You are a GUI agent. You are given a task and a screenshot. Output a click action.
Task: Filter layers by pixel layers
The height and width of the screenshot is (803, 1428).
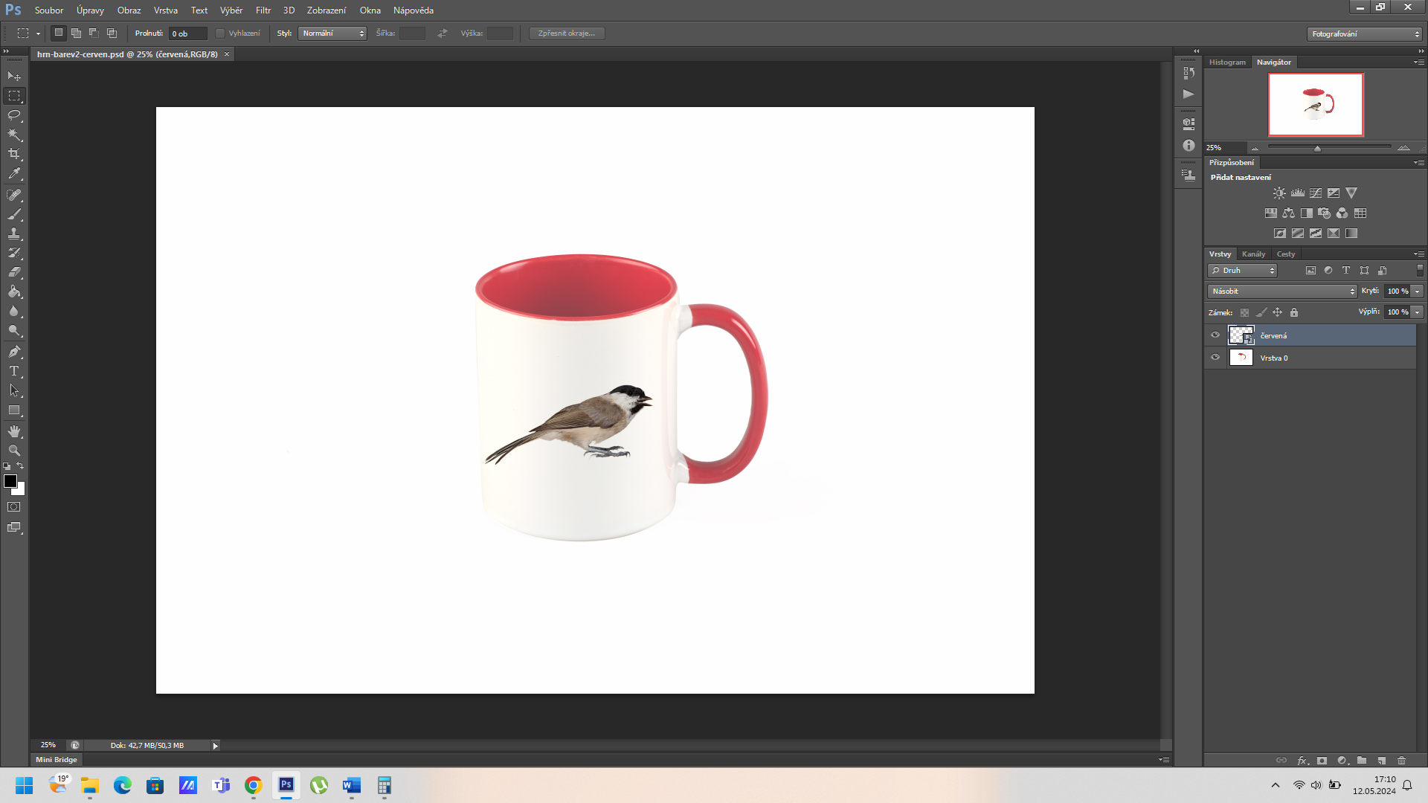1310,271
